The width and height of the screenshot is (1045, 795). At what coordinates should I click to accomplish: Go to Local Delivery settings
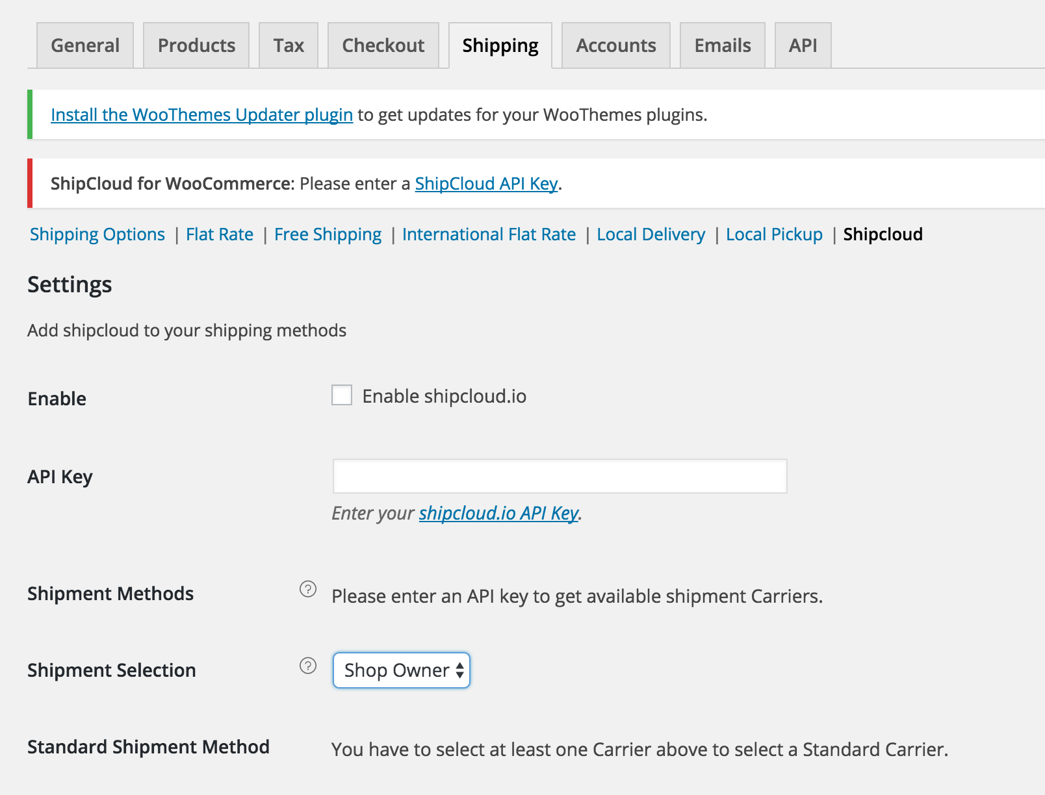(651, 234)
